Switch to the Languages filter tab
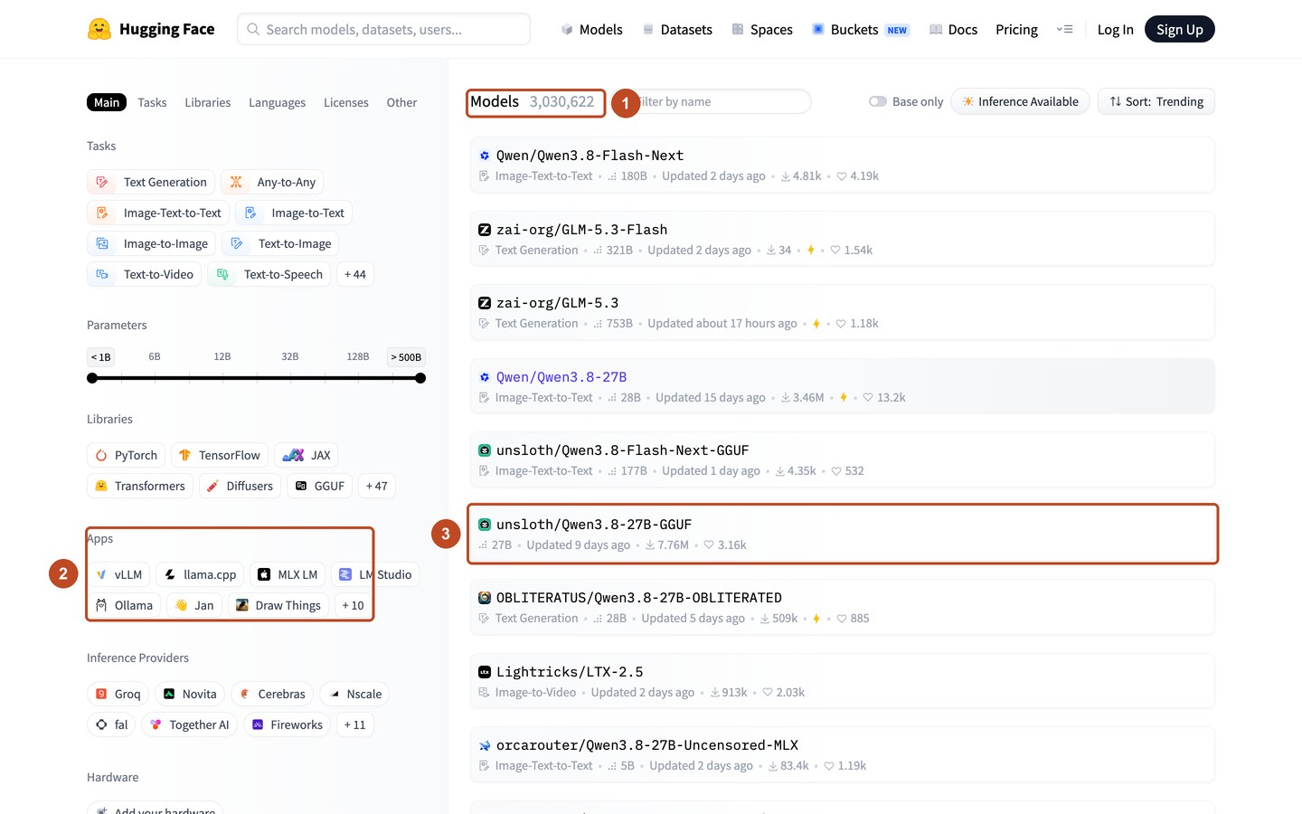This screenshot has height=814, width=1302. [277, 102]
